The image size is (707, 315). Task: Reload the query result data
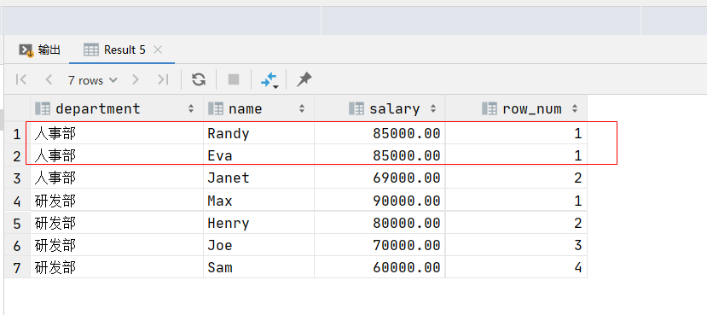pos(199,80)
